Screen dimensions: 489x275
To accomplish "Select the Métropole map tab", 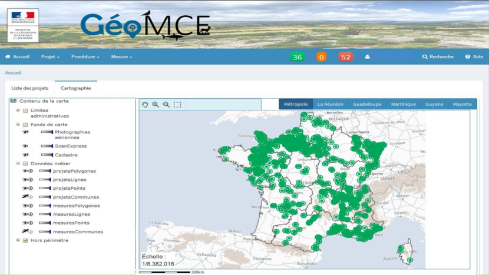I will coord(296,104).
